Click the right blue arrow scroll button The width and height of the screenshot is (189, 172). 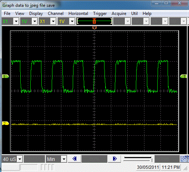pos(114,159)
